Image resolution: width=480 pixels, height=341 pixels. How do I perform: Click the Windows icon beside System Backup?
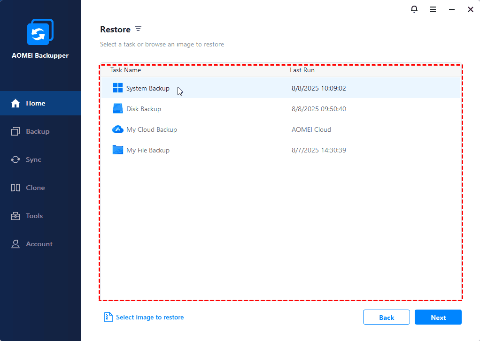pos(118,88)
